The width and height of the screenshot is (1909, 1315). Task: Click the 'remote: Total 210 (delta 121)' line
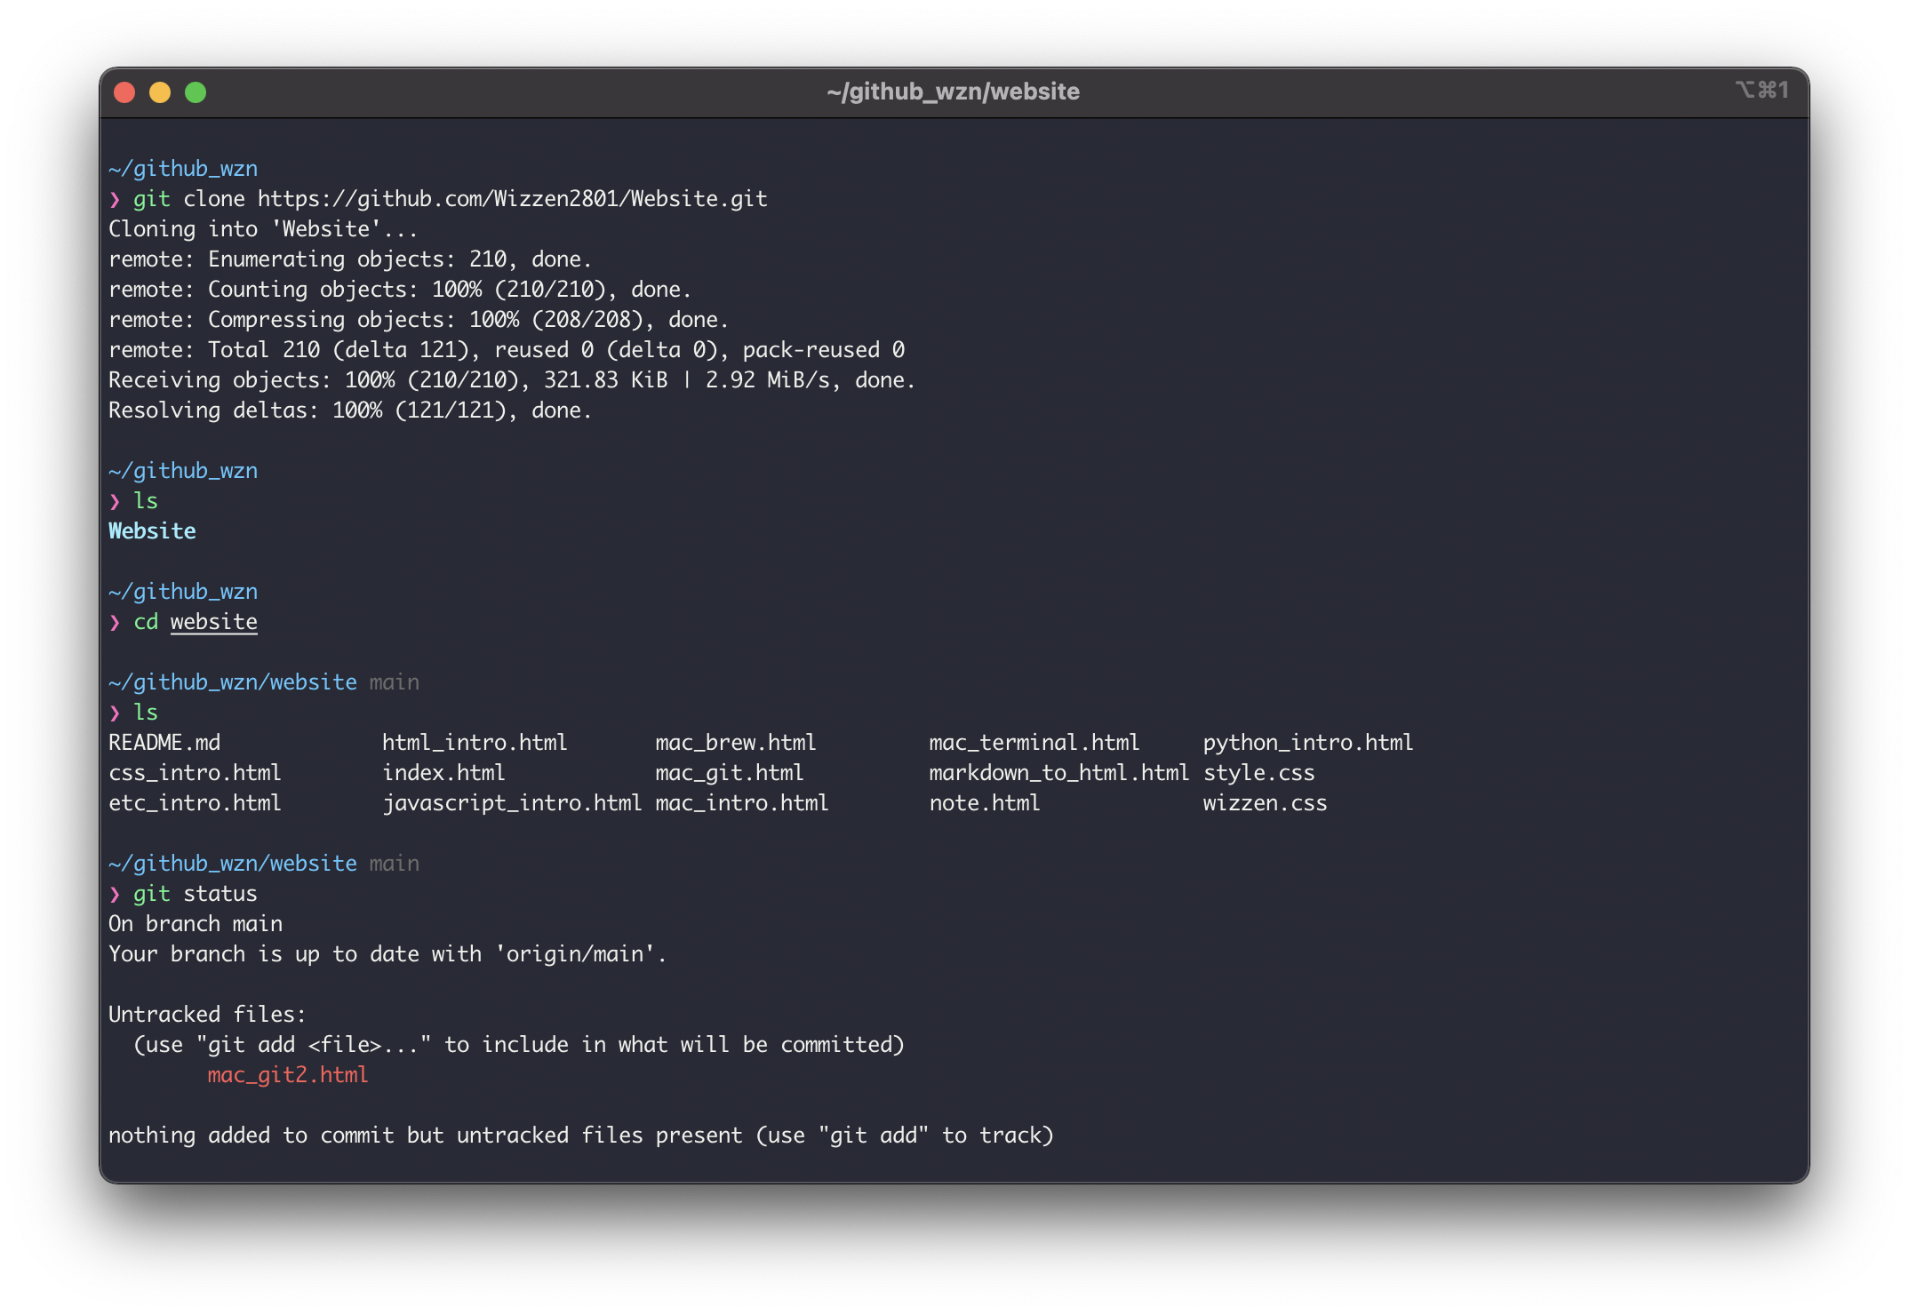pos(507,350)
